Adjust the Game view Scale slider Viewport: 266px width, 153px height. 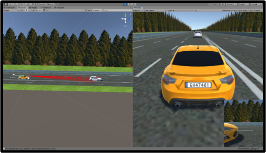click(184, 10)
